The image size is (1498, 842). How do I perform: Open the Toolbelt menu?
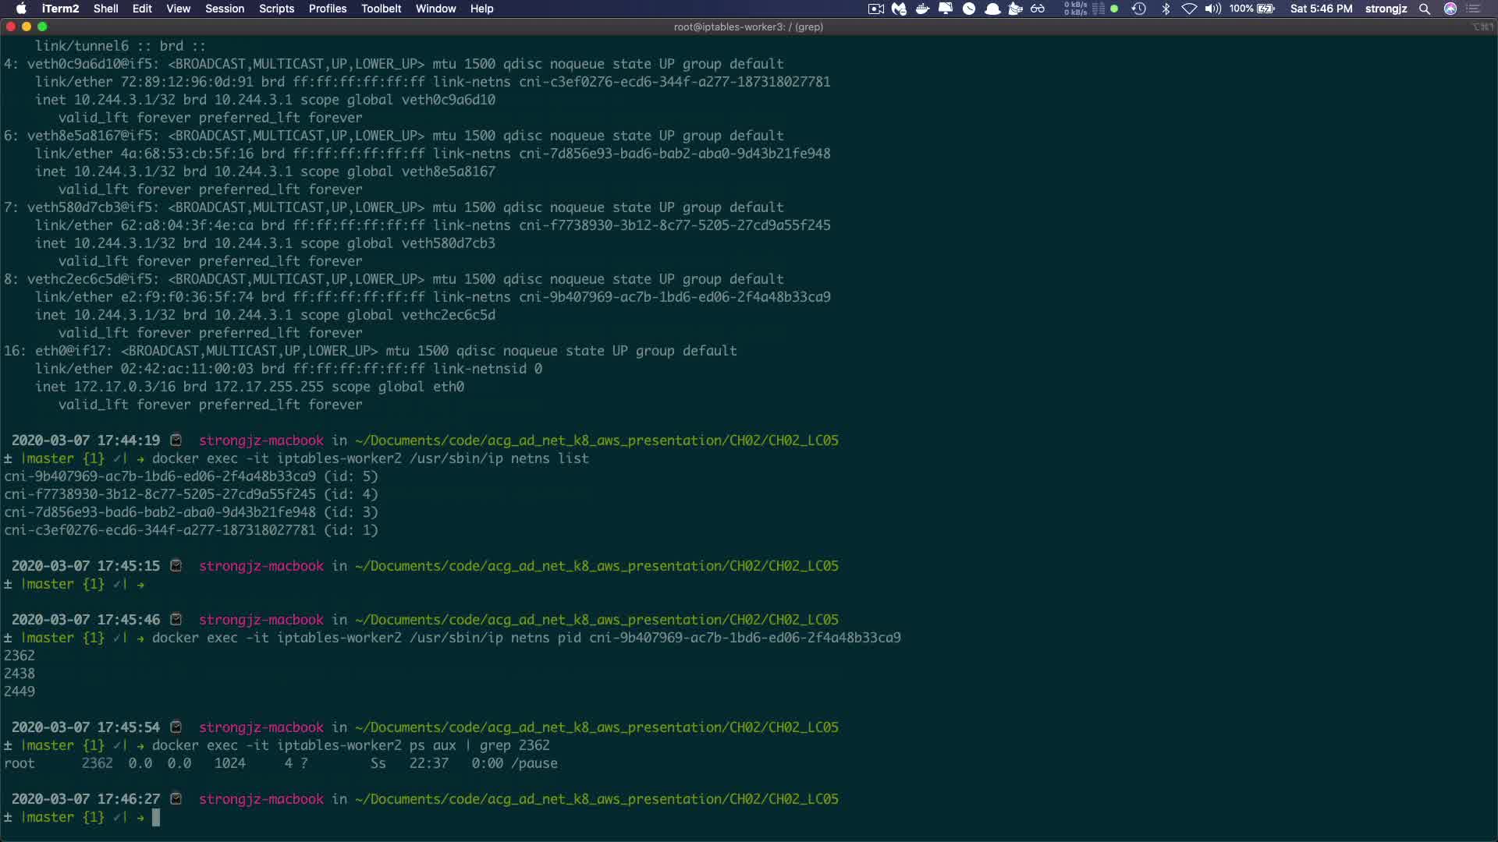tap(381, 9)
